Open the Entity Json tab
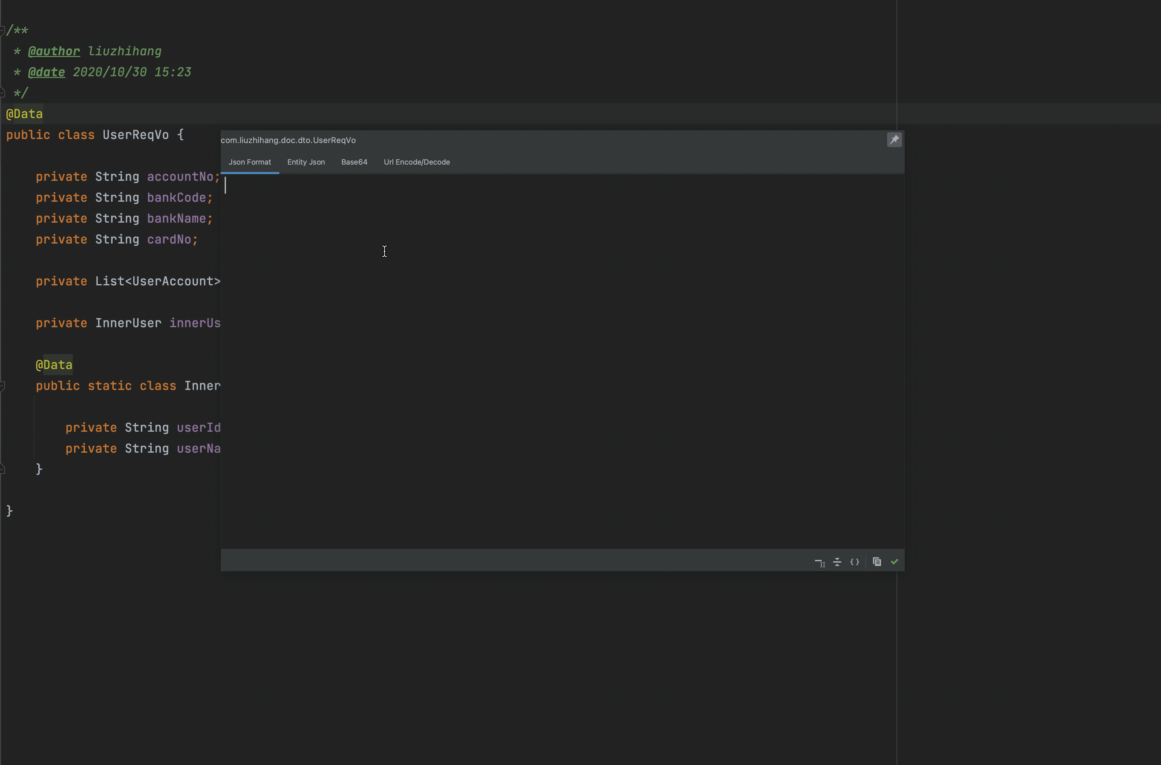The image size is (1161, 765). click(306, 162)
